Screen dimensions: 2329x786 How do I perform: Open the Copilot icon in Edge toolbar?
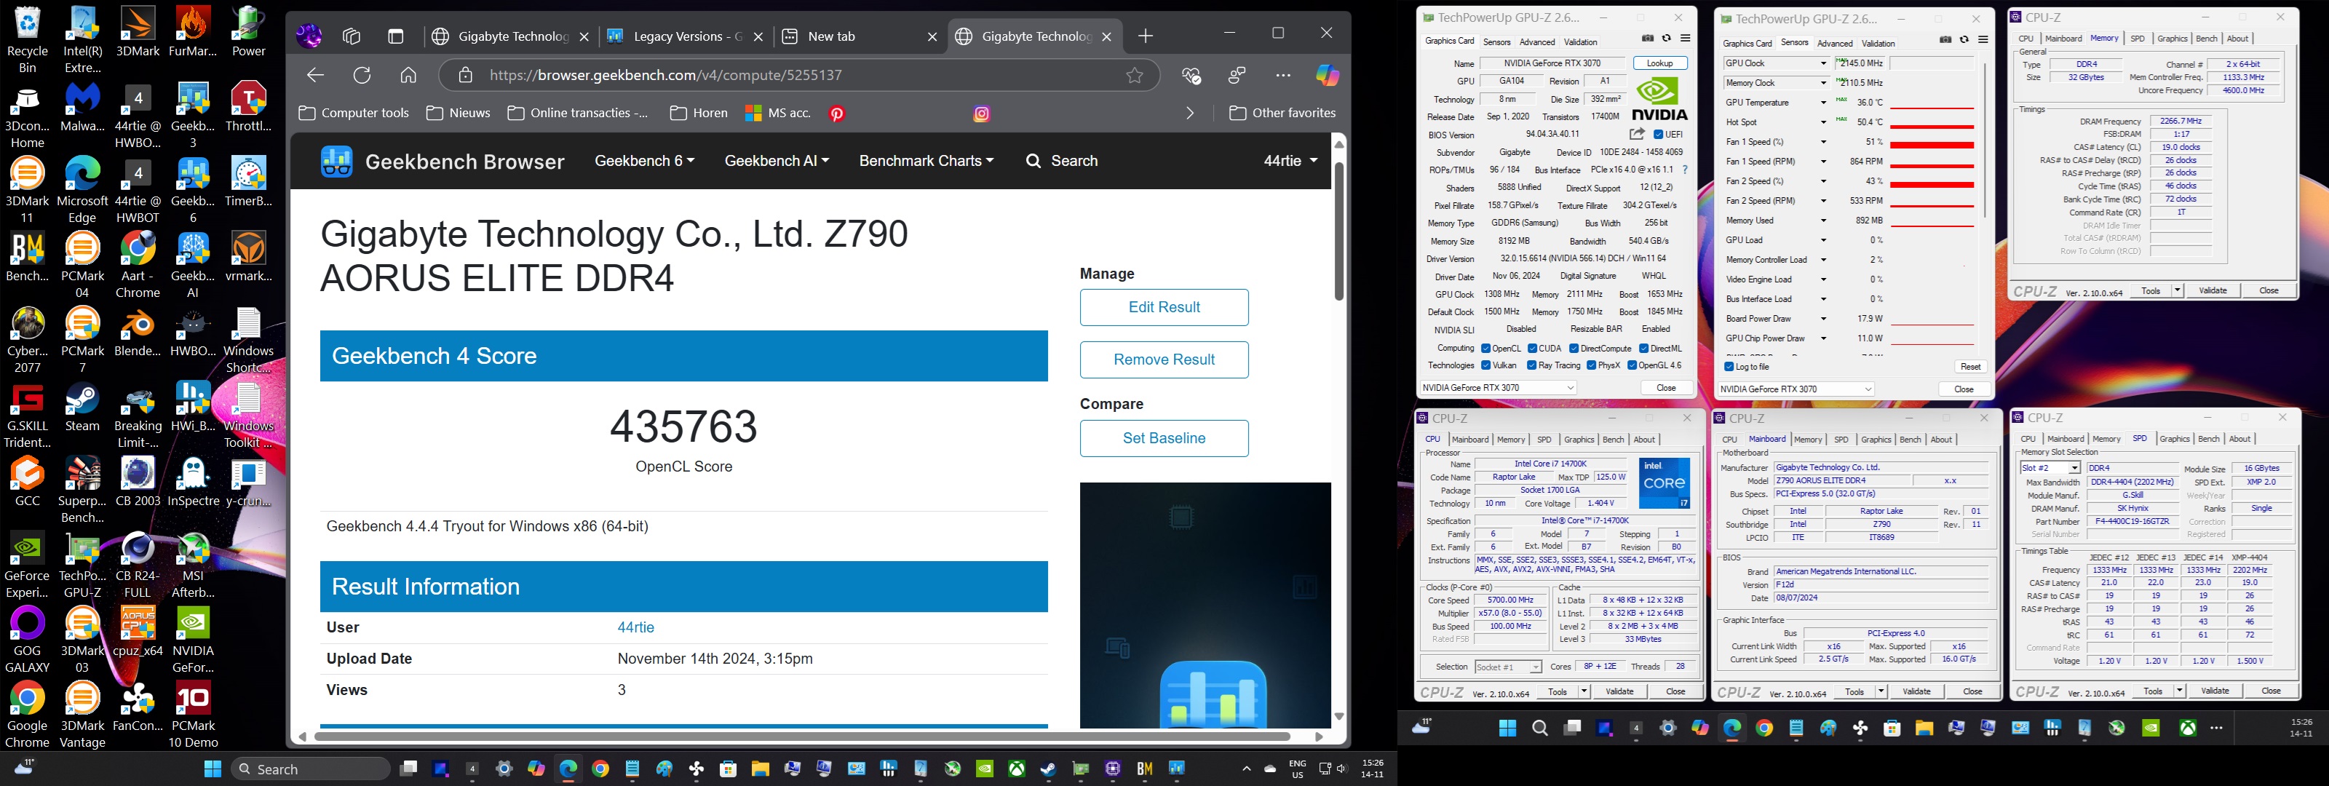click(x=1328, y=75)
